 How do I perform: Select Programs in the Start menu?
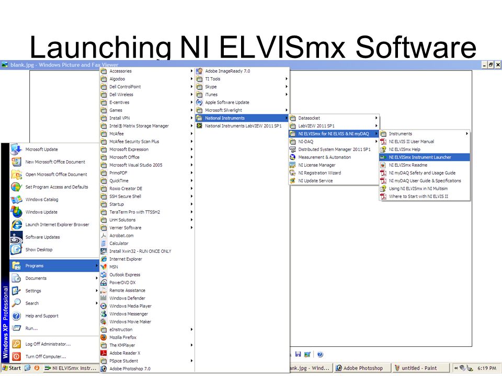(54, 266)
